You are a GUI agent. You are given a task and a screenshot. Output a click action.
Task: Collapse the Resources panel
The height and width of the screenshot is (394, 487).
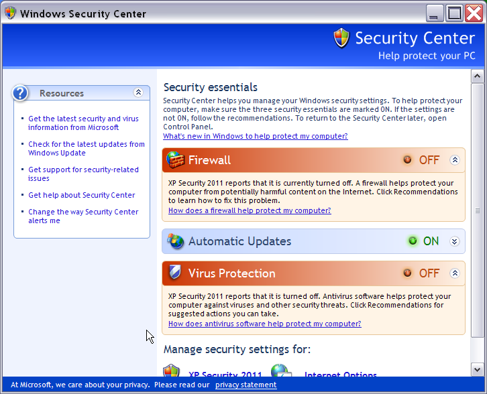point(138,92)
